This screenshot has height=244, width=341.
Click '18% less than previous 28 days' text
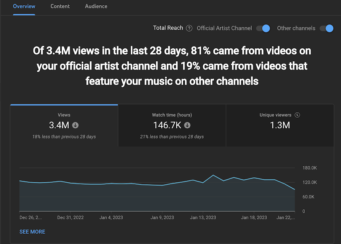[64, 137]
